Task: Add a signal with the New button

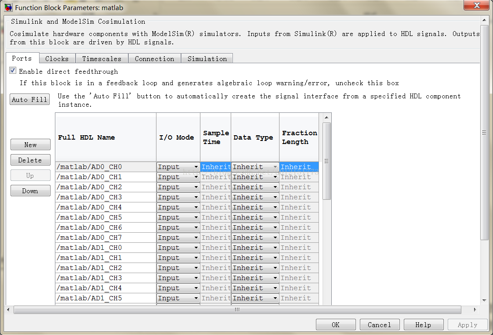Action: [x=30, y=144]
